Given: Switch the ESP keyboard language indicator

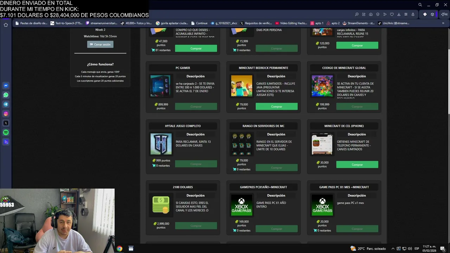Looking at the screenshot, I should coord(417,248).
